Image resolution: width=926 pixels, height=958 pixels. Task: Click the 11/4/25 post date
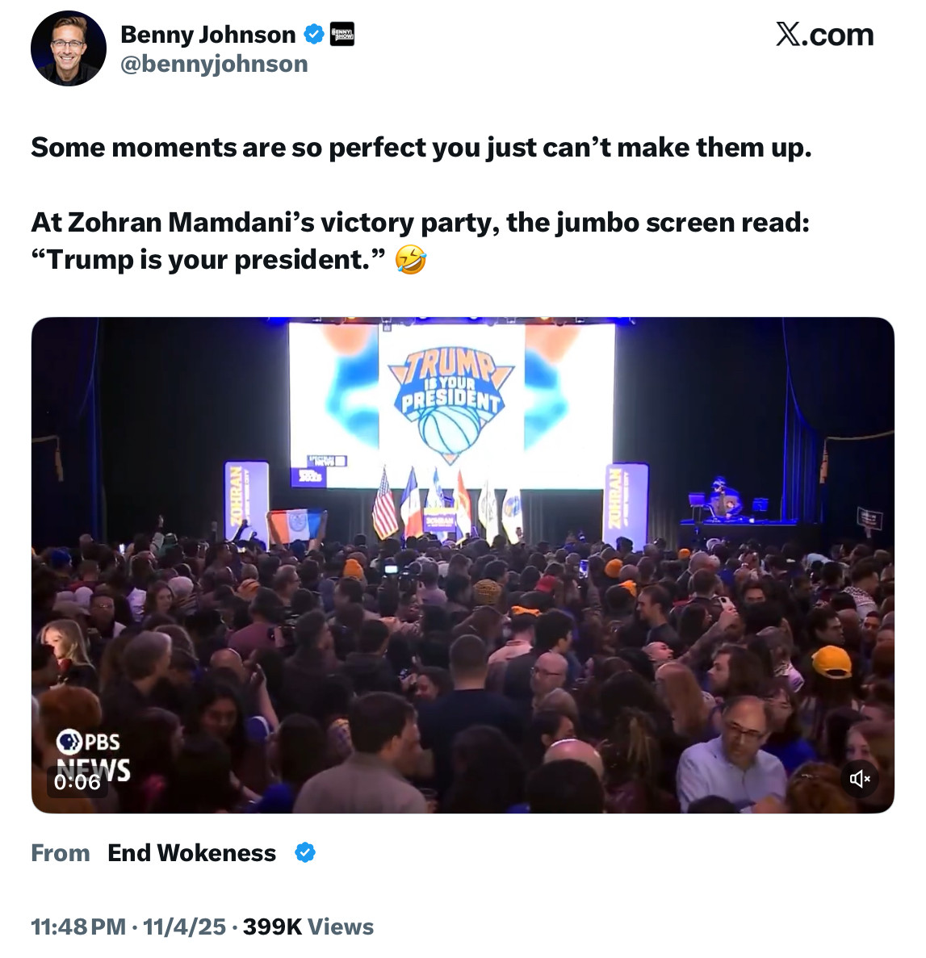[184, 927]
